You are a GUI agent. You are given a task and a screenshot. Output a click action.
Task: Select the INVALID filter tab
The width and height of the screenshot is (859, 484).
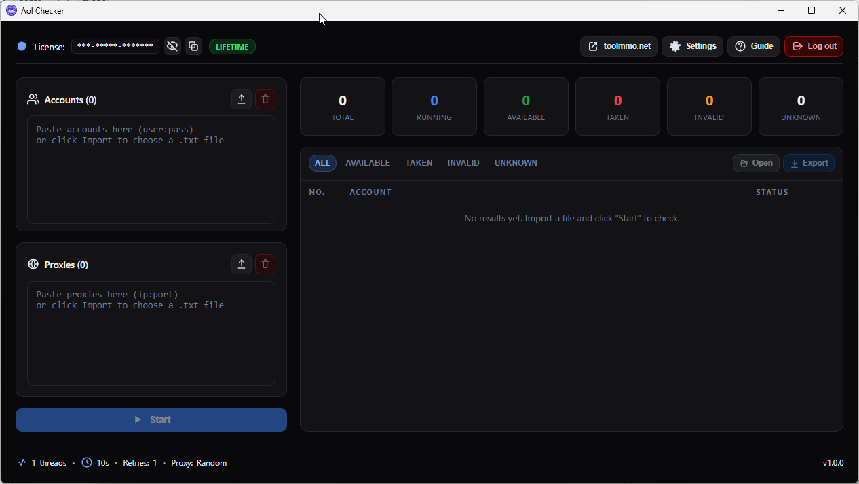point(463,163)
